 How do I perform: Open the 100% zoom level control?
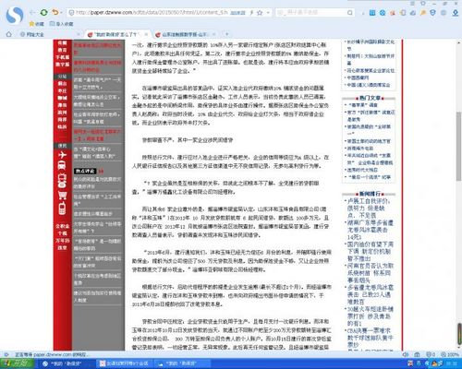[450, 354]
